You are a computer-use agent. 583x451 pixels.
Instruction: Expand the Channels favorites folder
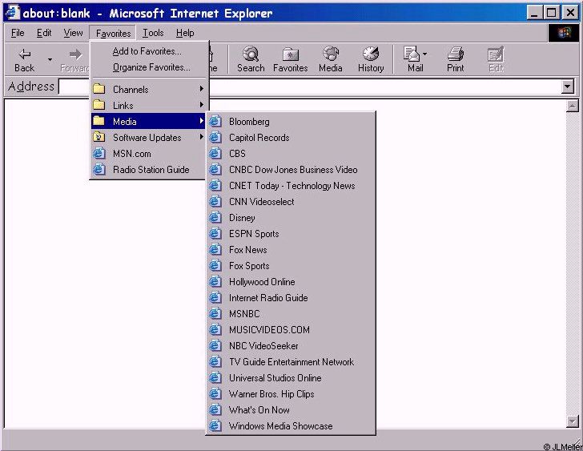coord(148,89)
